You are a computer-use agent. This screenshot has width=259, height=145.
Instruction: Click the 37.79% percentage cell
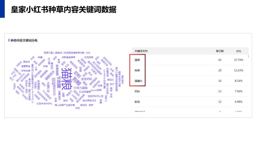pyautogui.click(x=239, y=60)
